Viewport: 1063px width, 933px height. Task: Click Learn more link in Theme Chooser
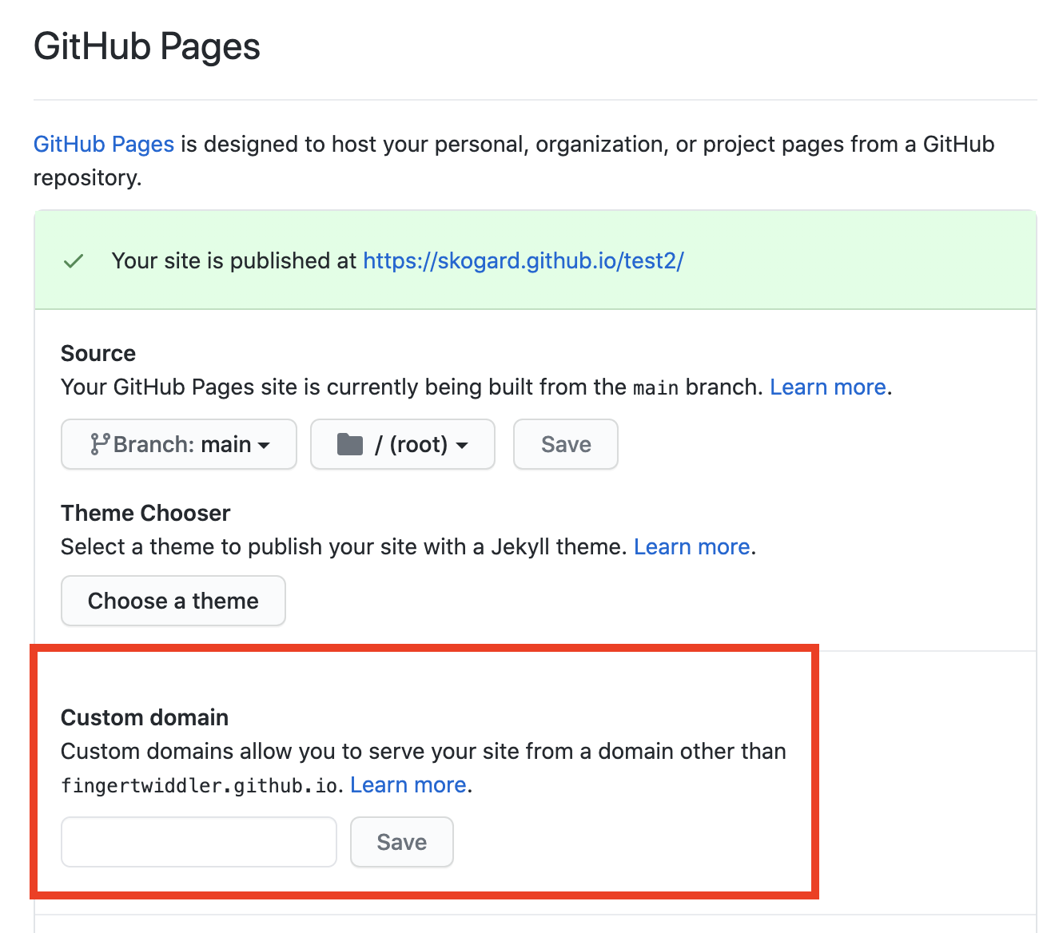click(x=692, y=547)
